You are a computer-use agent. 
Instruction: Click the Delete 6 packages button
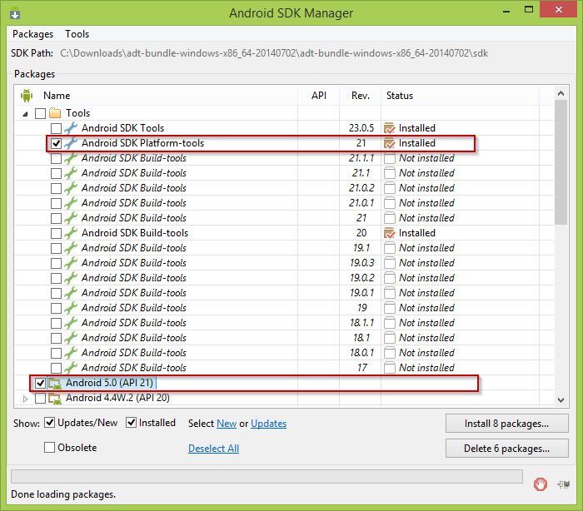click(x=506, y=449)
